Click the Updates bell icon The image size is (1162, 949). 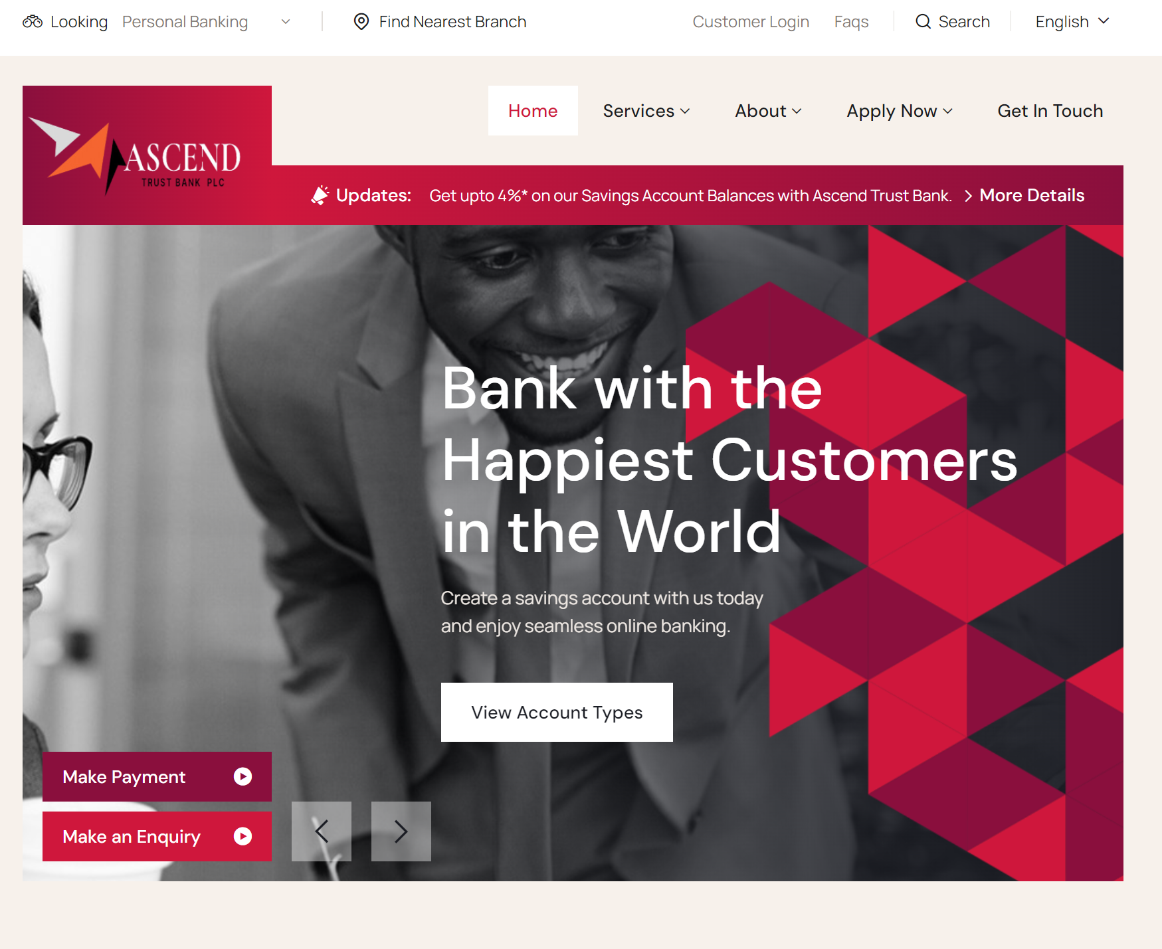320,195
